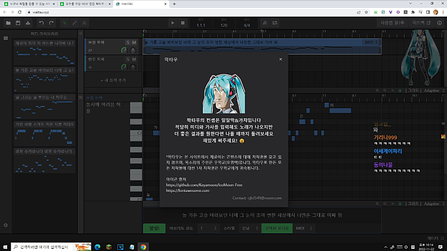
Task: Mute the 반주 트랙
Action: tap(134, 59)
